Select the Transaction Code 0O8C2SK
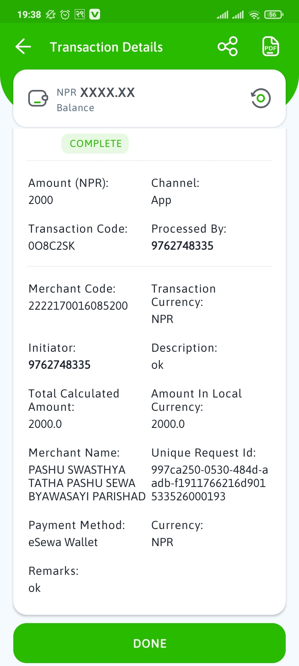299x666 pixels. 51,246
